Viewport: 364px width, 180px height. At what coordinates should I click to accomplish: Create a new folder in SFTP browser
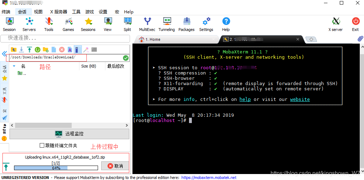click(46, 50)
